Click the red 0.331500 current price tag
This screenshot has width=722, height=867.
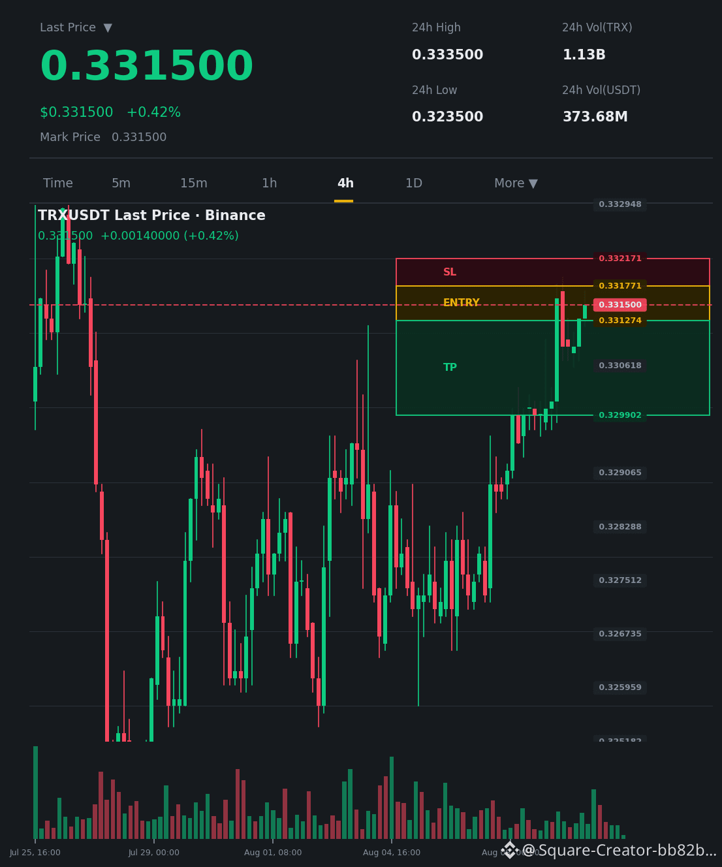[x=620, y=305]
